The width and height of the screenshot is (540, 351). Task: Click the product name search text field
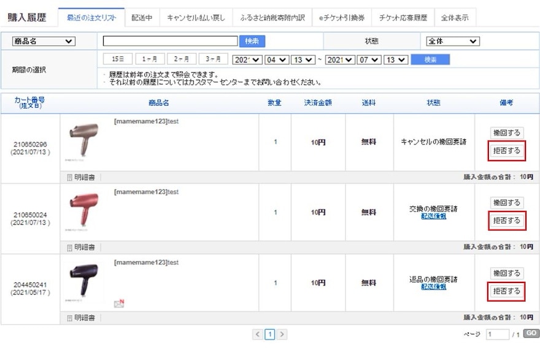(170, 42)
